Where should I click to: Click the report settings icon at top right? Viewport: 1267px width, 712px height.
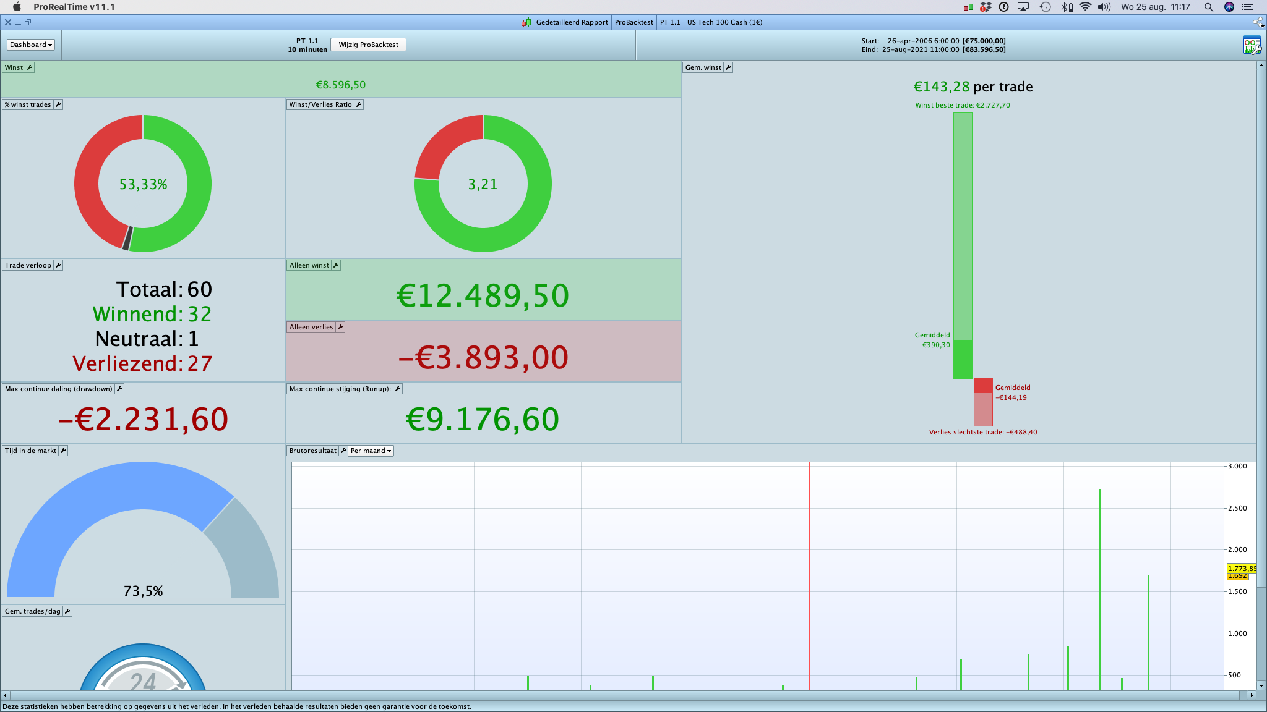click(1252, 45)
